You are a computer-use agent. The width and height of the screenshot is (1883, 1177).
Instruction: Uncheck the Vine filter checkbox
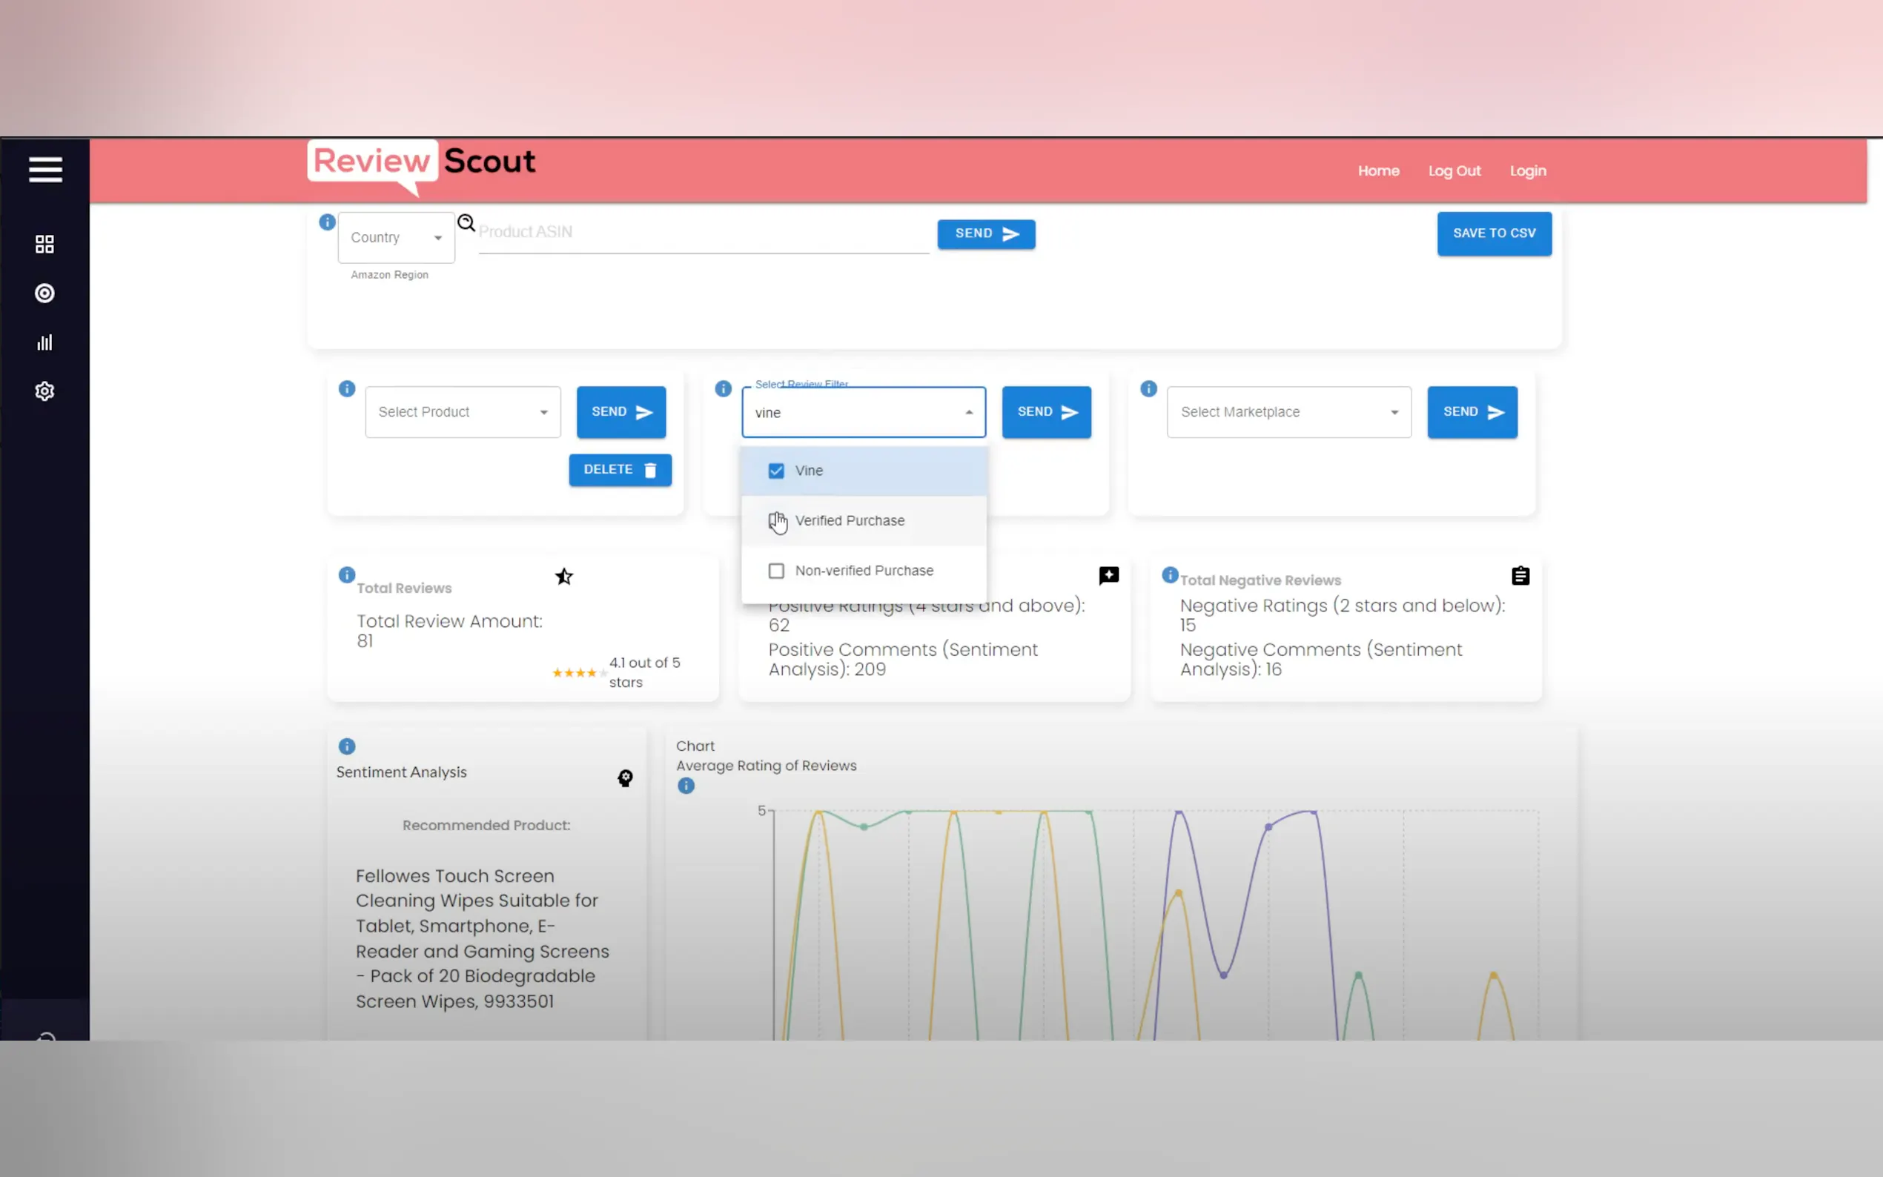[776, 471]
